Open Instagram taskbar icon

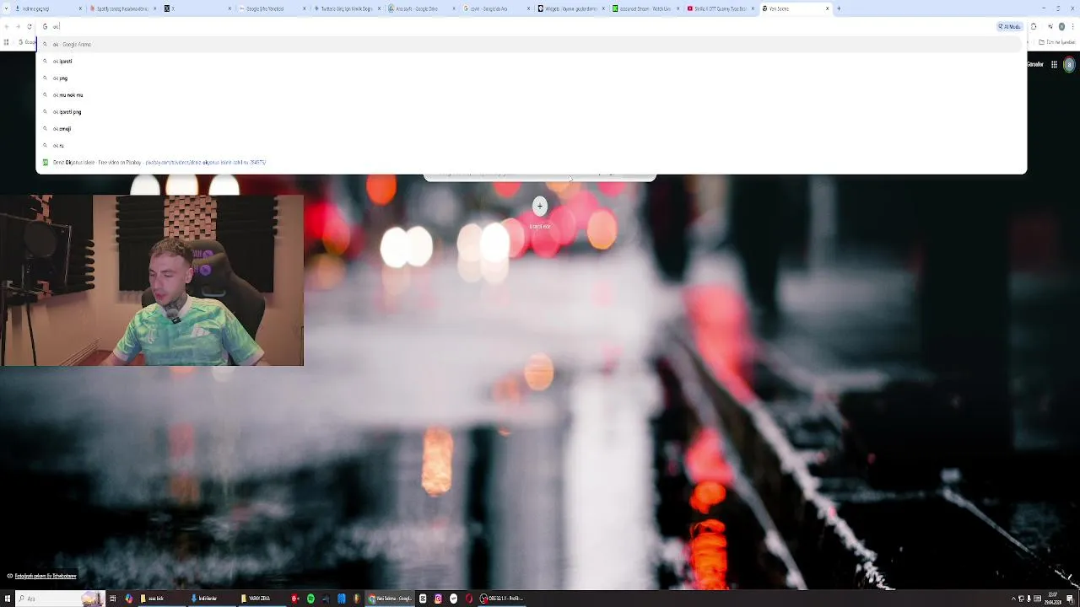tap(438, 599)
